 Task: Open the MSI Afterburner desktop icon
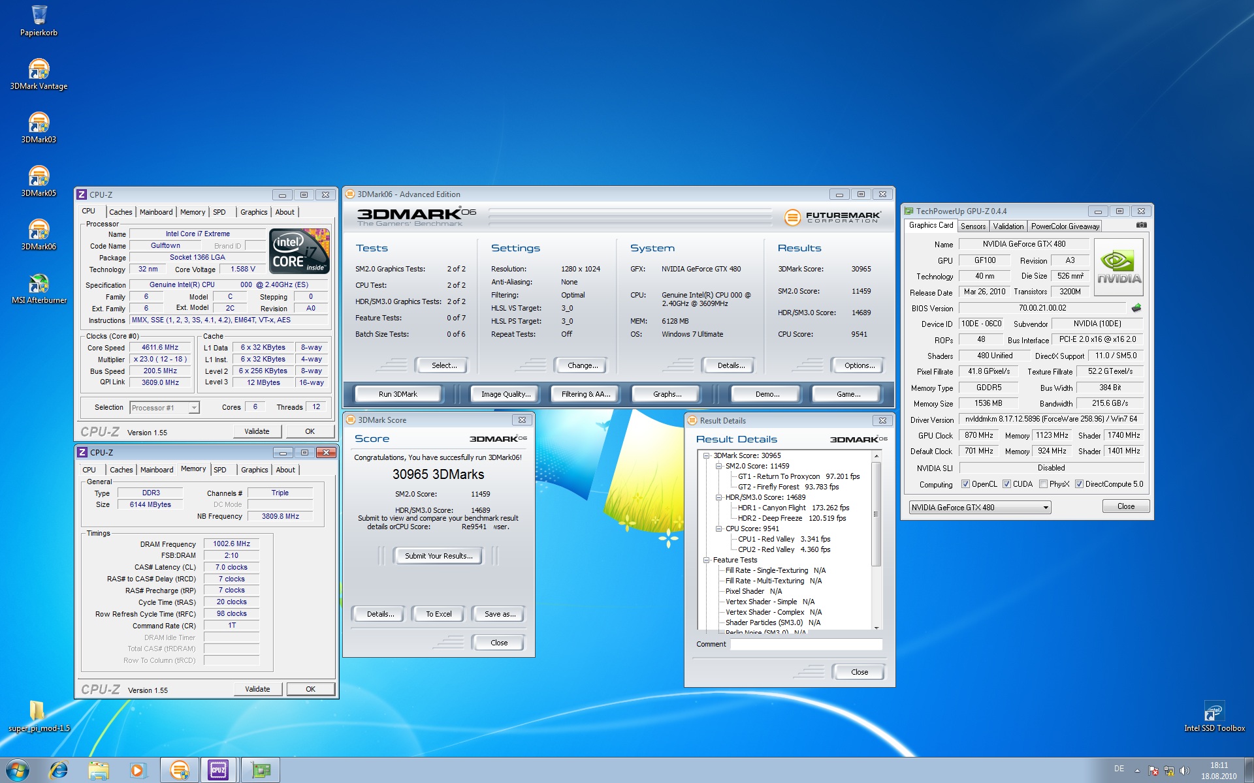(x=39, y=288)
